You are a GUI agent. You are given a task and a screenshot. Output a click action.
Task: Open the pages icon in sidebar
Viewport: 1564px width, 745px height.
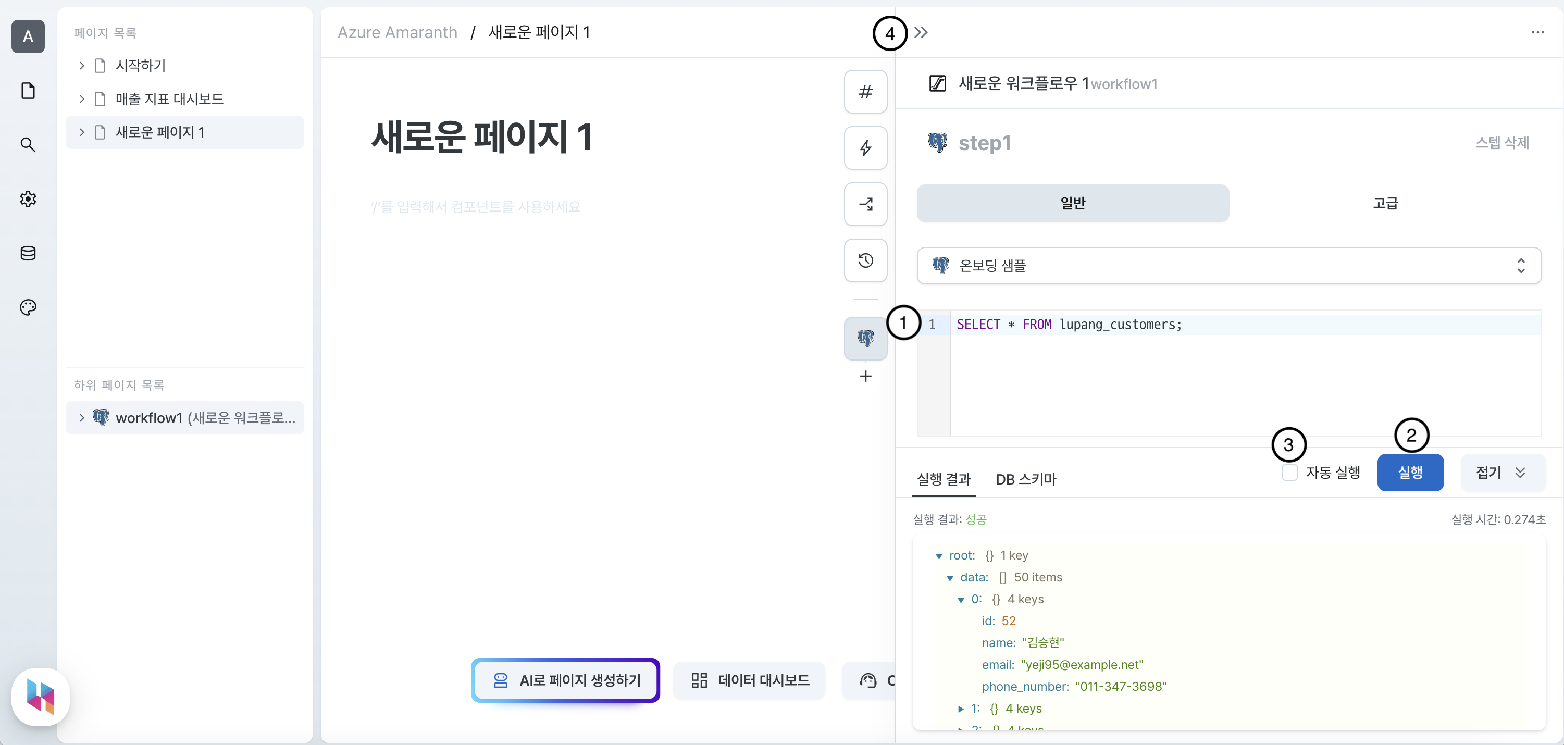point(28,91)
